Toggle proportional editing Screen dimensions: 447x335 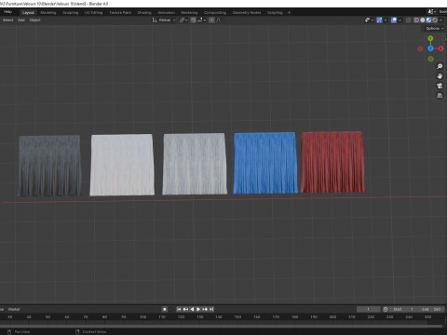tap(211, 20)
